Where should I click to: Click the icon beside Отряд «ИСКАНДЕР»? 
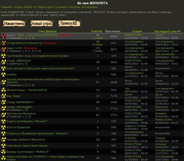click(x=3, y=109)
